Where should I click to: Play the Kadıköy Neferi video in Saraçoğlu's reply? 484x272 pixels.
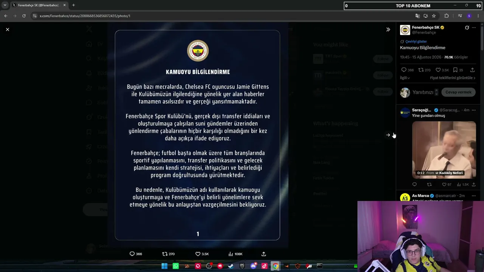444,150
